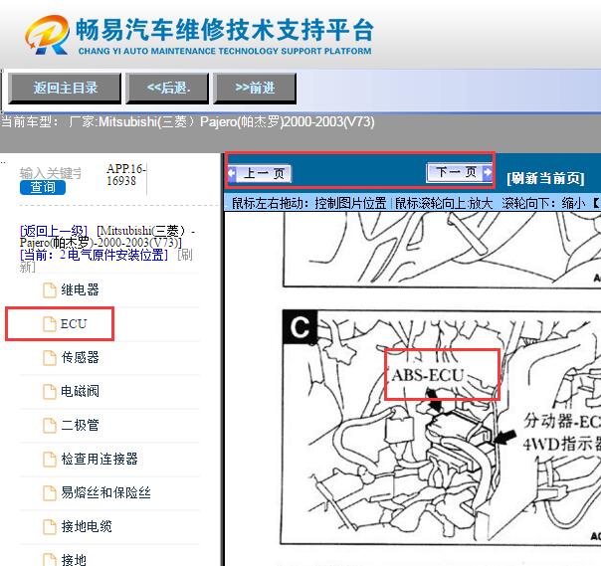This screenshot has width=601, height=566.
Task: Go forward with the >>前进 button
Action: 255,89
